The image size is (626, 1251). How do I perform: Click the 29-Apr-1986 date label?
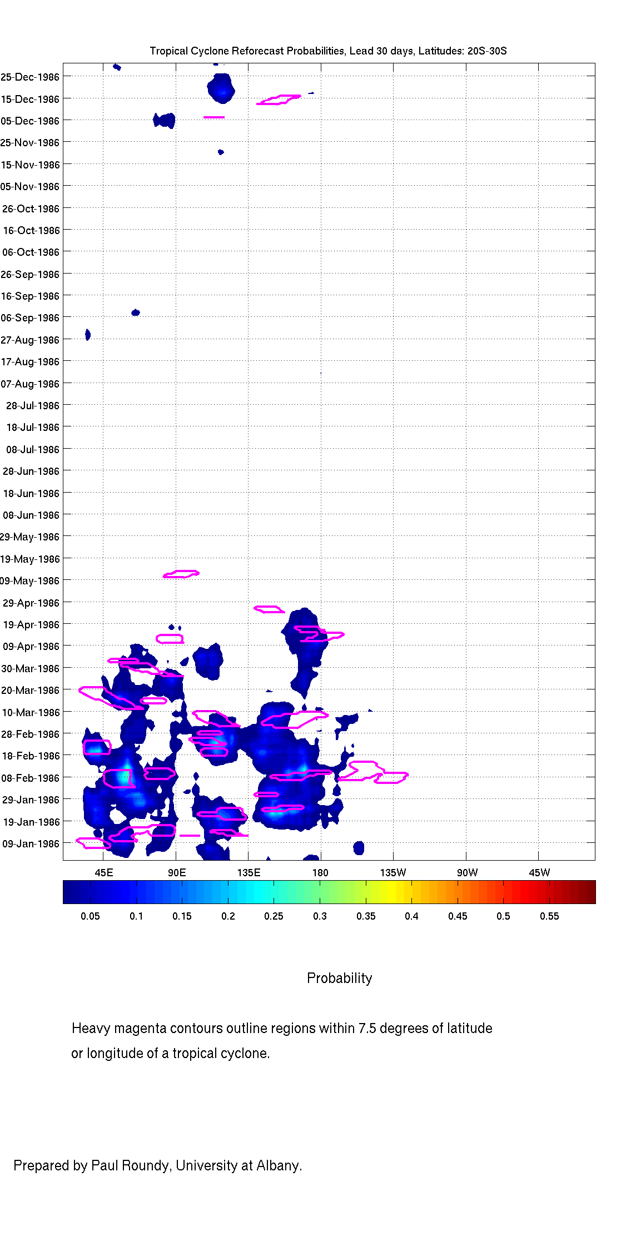(31, 603)
